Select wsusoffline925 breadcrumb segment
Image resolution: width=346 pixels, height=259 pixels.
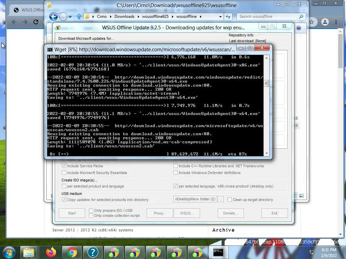pos(155,17)
